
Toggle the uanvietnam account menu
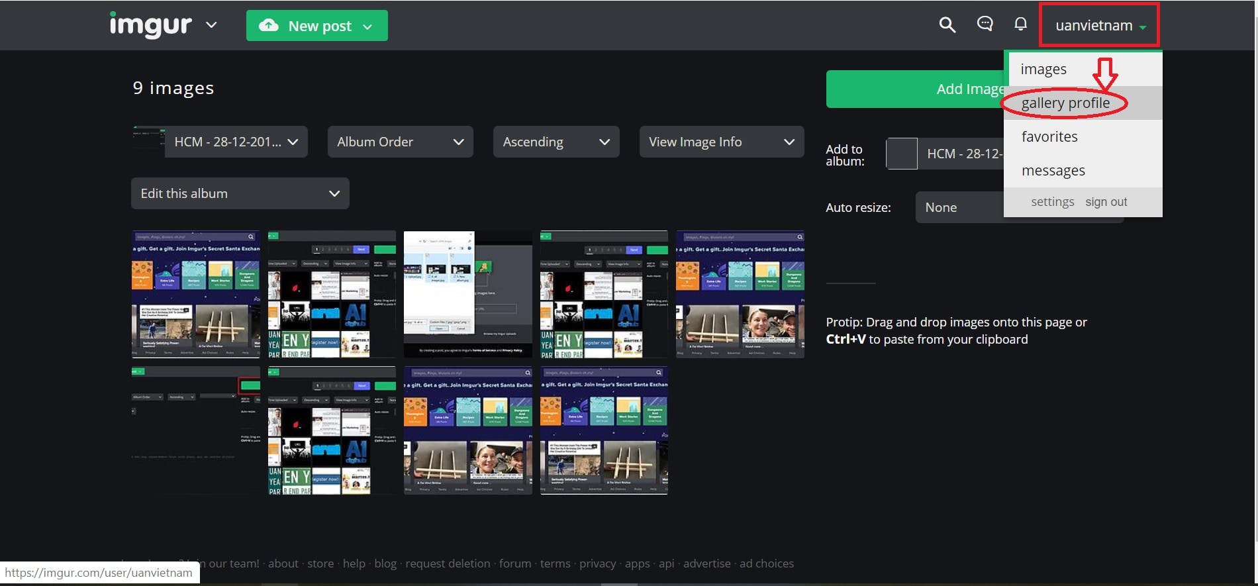pyautogui.click(x=1100, y=25)
